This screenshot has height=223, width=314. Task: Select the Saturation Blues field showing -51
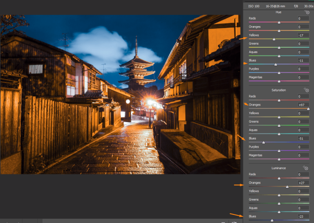point(303,138)
